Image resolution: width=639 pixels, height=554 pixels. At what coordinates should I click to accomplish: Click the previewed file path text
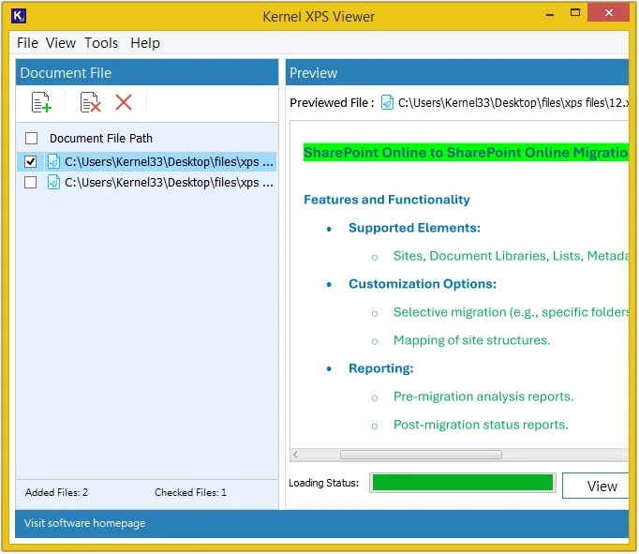click(x=513, y=103)
